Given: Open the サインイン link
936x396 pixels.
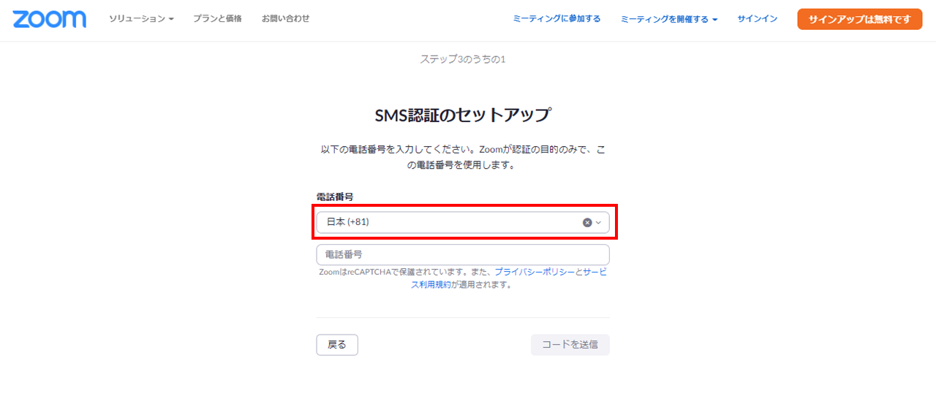Looking at the screenshot, I should pos(757,19).
